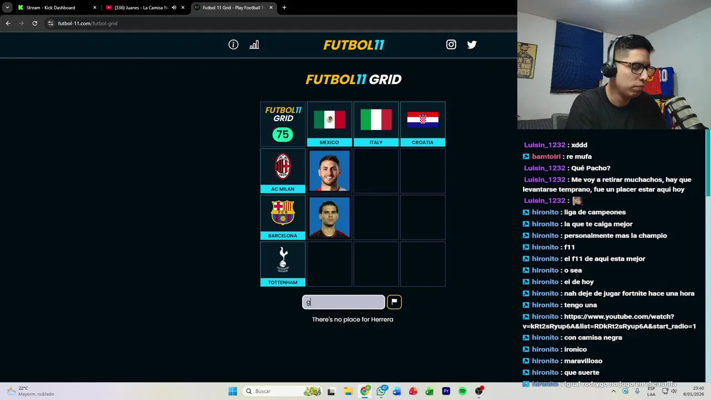This screenshot has width=711, height=400.
Task: Close the Kick Dashboard tab
Action: click(94, 8)
